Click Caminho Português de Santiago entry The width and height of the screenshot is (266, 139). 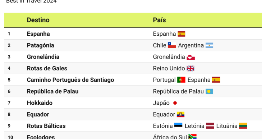coord(70,80)
